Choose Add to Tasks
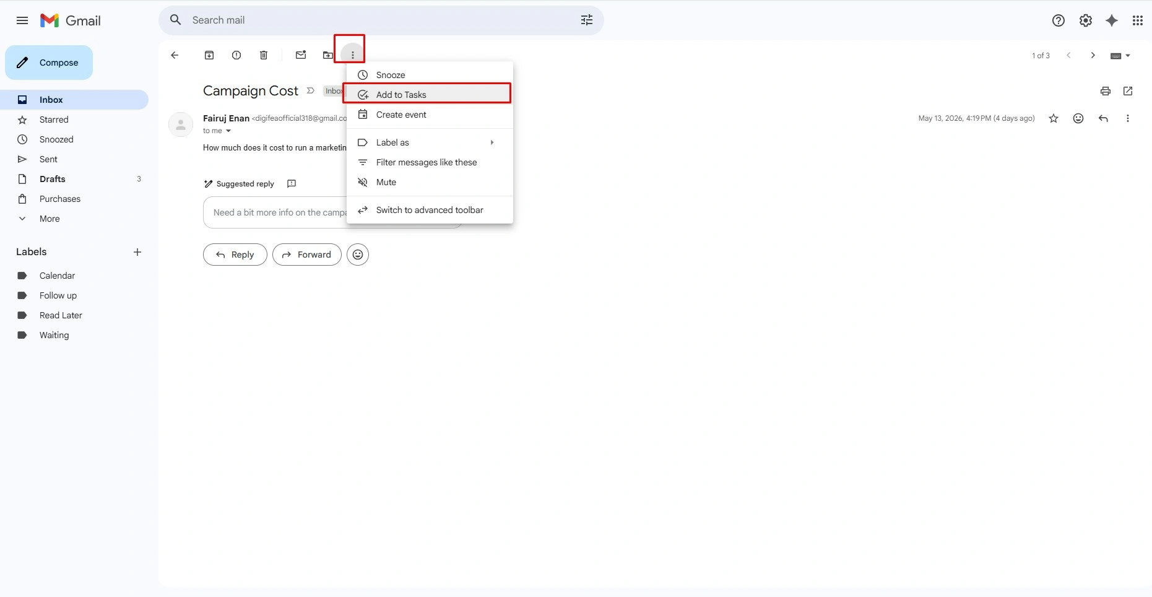 [x=430, y=95]
